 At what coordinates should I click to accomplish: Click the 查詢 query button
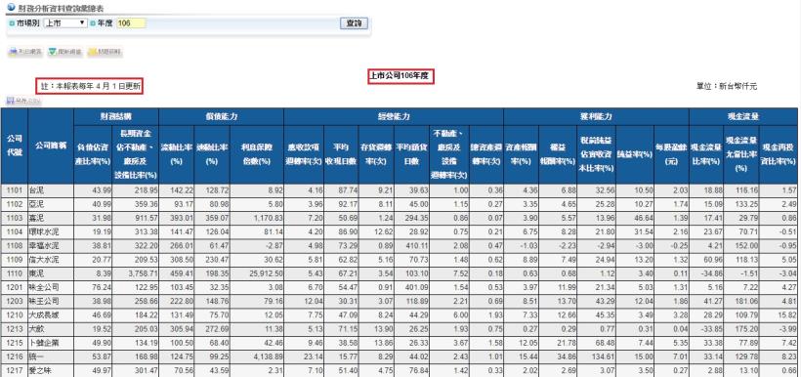point(354,23)
